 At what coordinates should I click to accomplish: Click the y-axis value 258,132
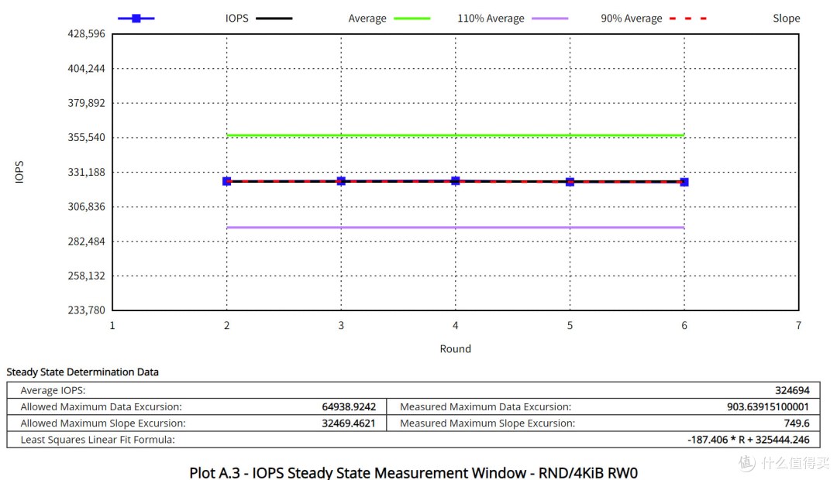(x=87, y=276)
